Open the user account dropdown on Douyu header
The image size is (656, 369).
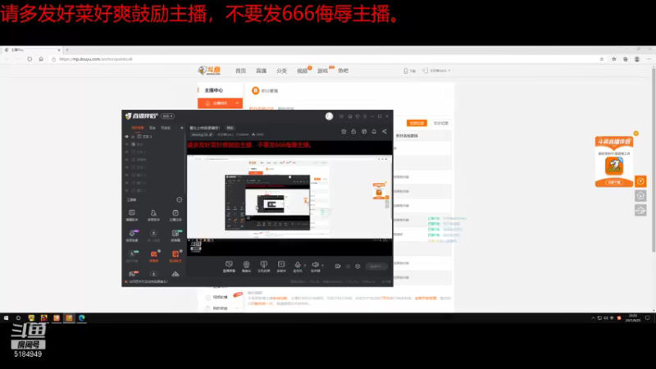coord(437,71)
